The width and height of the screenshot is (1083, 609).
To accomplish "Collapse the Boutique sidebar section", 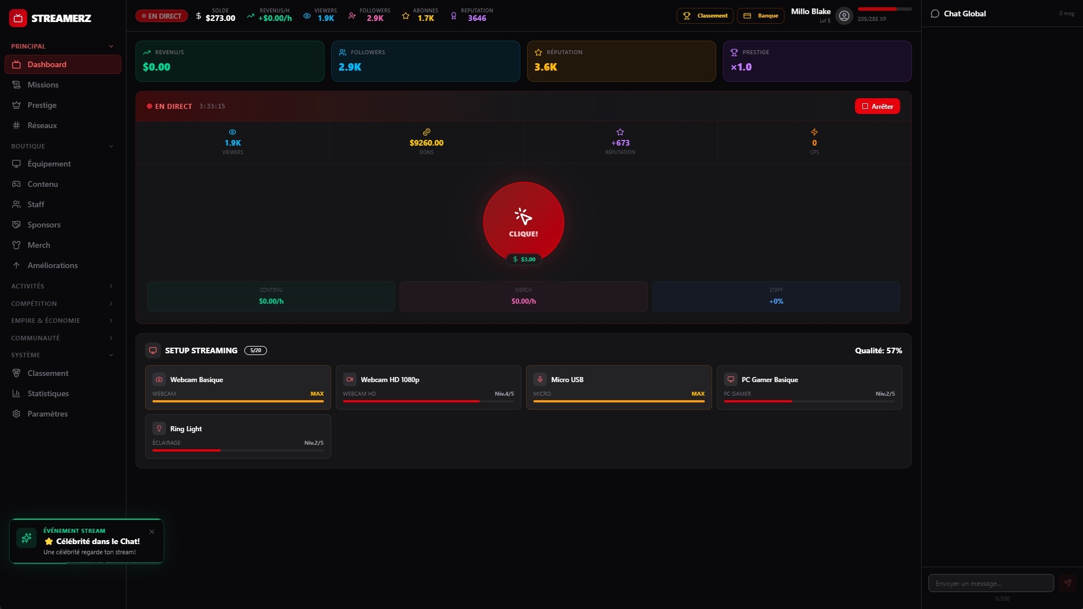I will point(62,146).
